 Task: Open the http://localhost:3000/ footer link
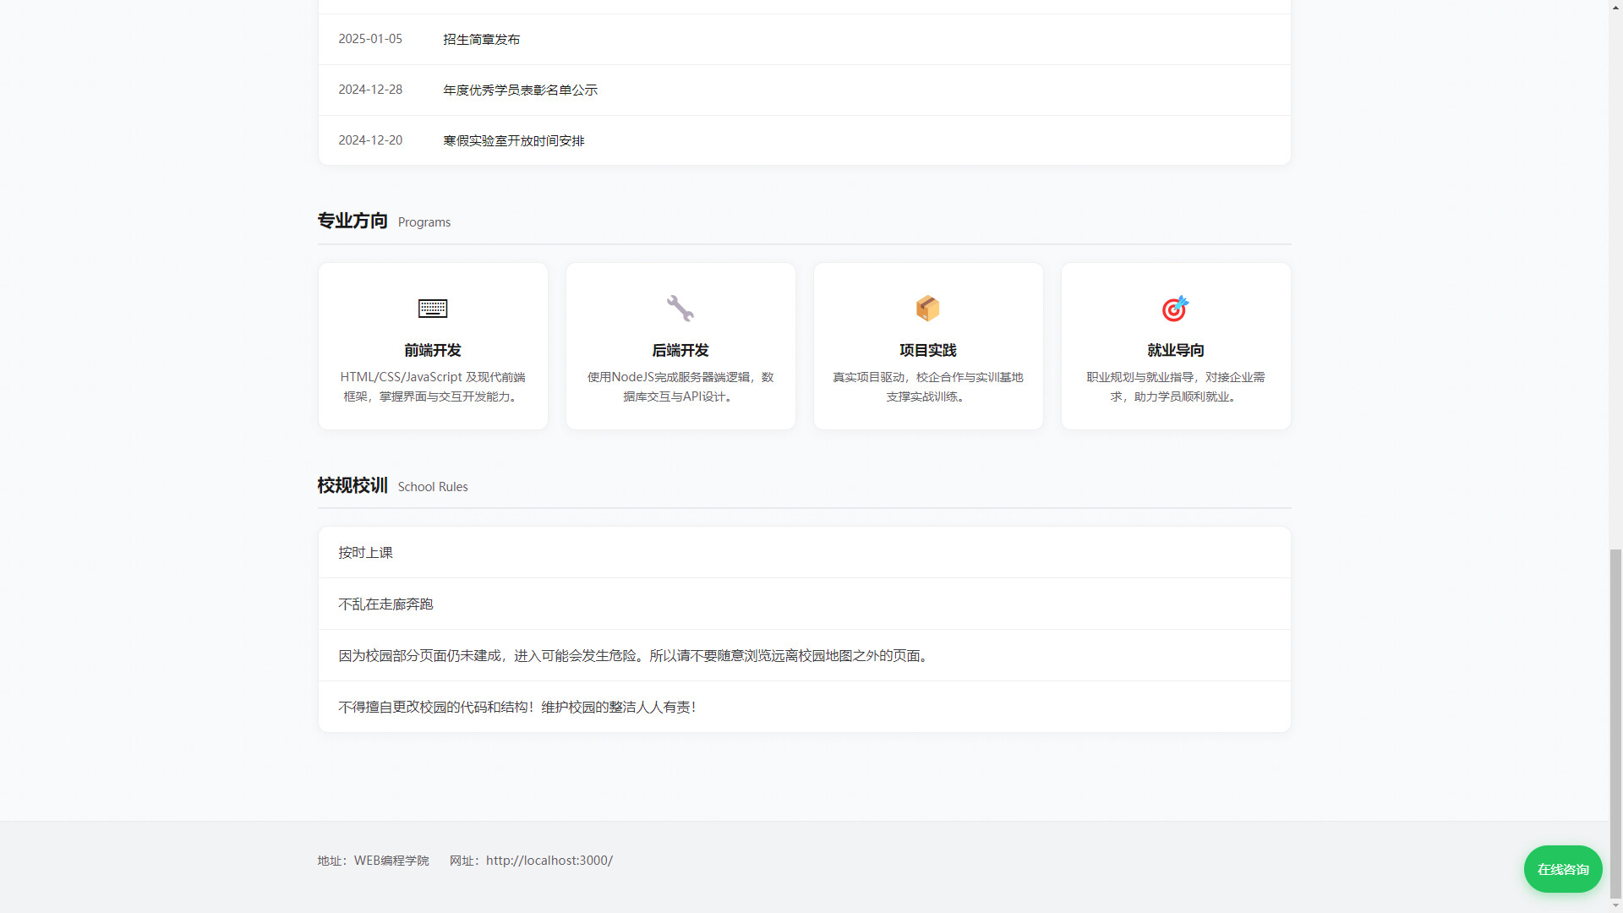(549, 860)
